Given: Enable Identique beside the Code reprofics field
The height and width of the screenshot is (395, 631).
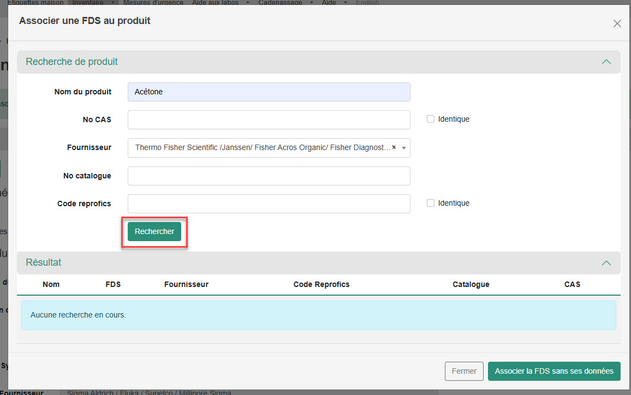Looking at the screenshot, I should coord(431,203).
